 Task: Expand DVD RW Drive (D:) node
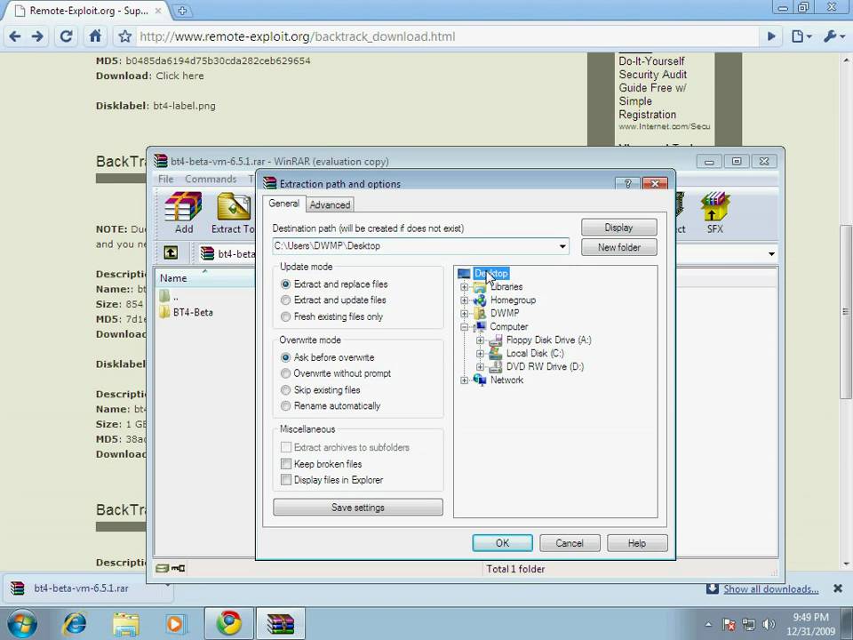tap(480, 367)
